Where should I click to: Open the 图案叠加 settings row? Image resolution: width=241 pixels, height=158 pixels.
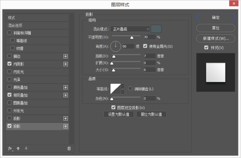pyautogui.click(x=37, y=103)
